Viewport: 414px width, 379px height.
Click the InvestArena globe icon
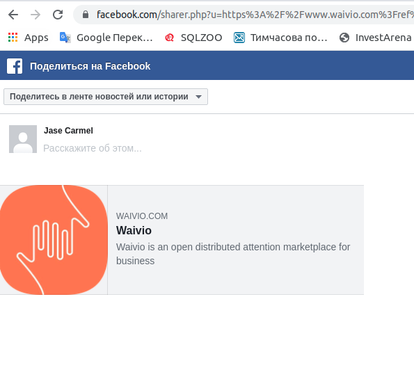pos(344,38)
